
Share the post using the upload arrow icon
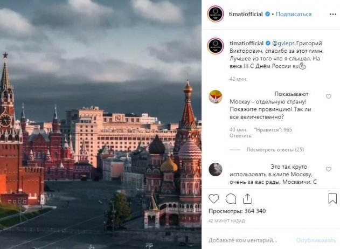pyautogui.click(x=247, y=198)
